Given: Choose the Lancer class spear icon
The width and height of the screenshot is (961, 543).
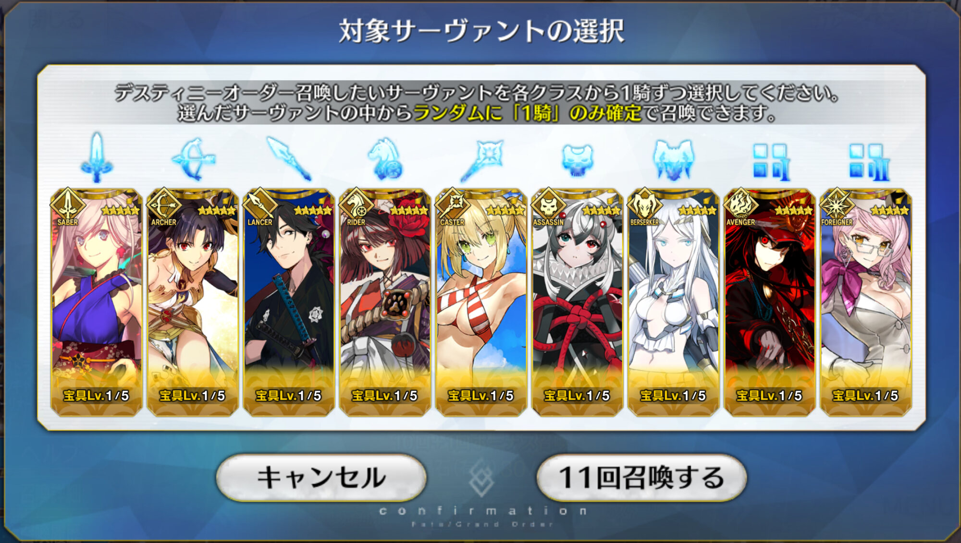Looking at the screenshot, I should tap(289, 158).
